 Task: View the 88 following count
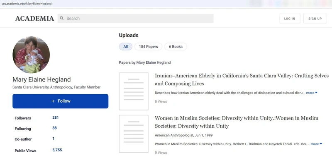(54, 128)
